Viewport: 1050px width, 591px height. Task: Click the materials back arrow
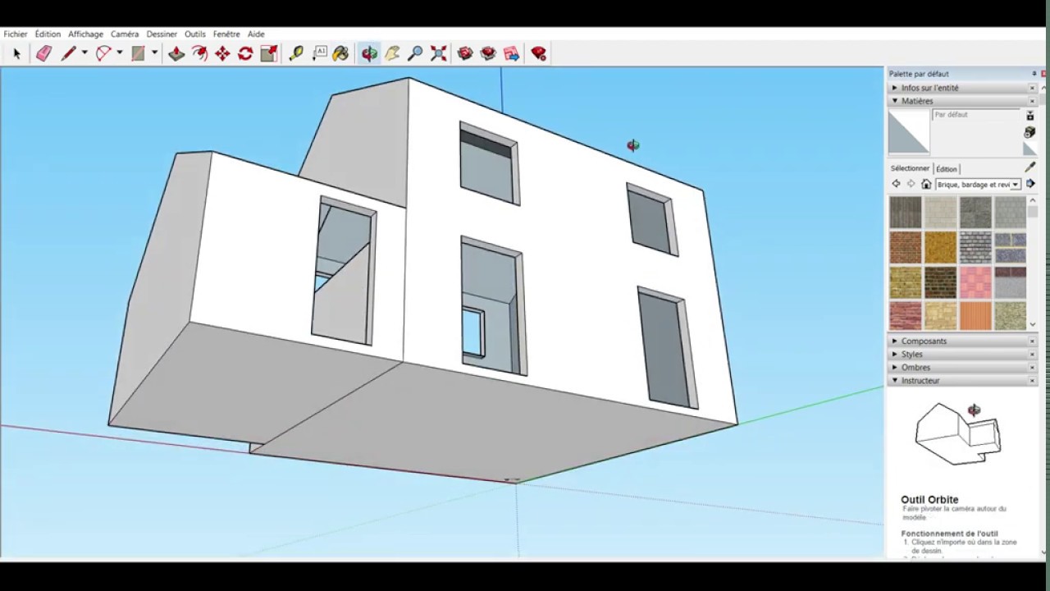896,185
